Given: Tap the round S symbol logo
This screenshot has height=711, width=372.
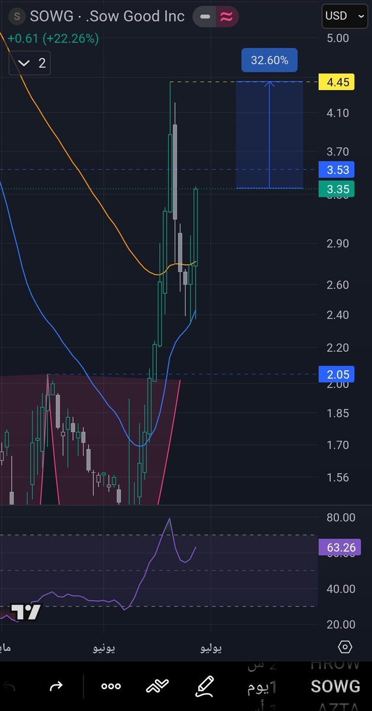Looking at the screenshot, I should pos(18,16).
